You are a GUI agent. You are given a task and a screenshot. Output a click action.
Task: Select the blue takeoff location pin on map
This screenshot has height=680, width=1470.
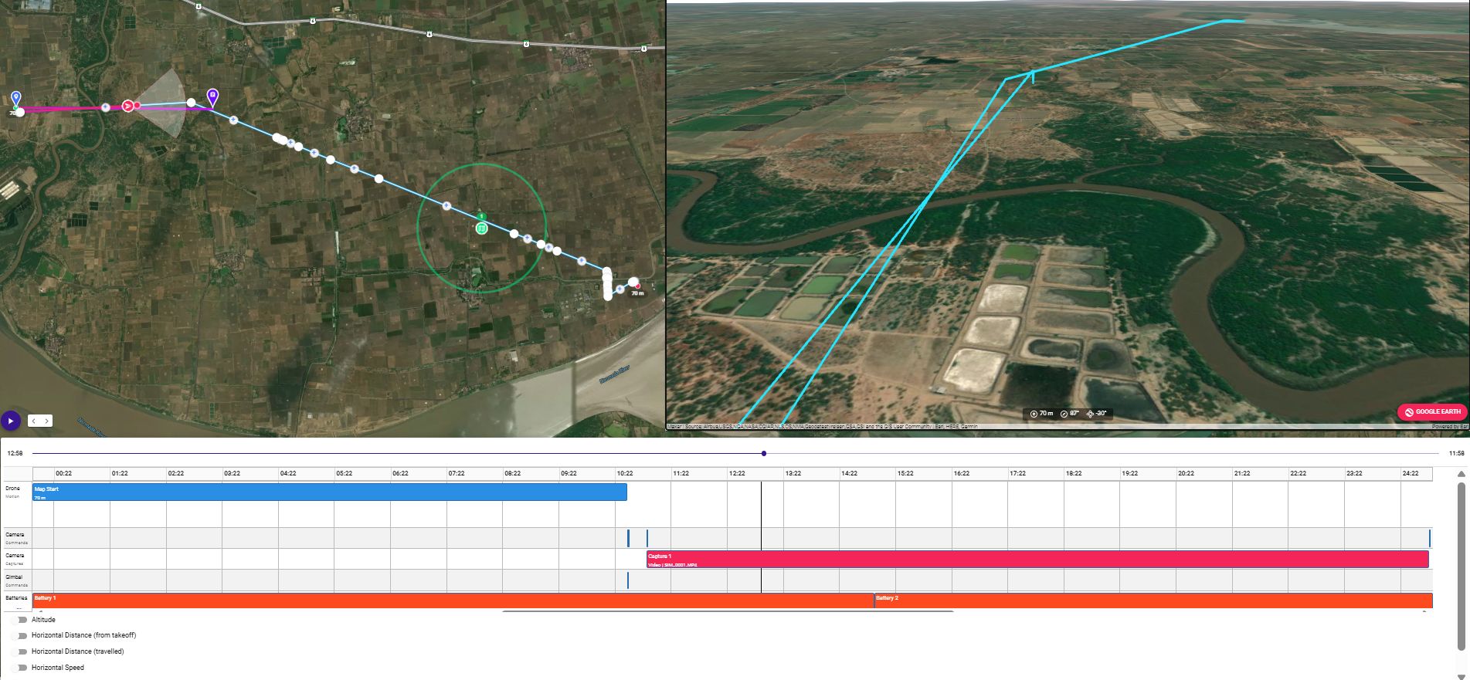pyautogui.click(x=16, y=98)
